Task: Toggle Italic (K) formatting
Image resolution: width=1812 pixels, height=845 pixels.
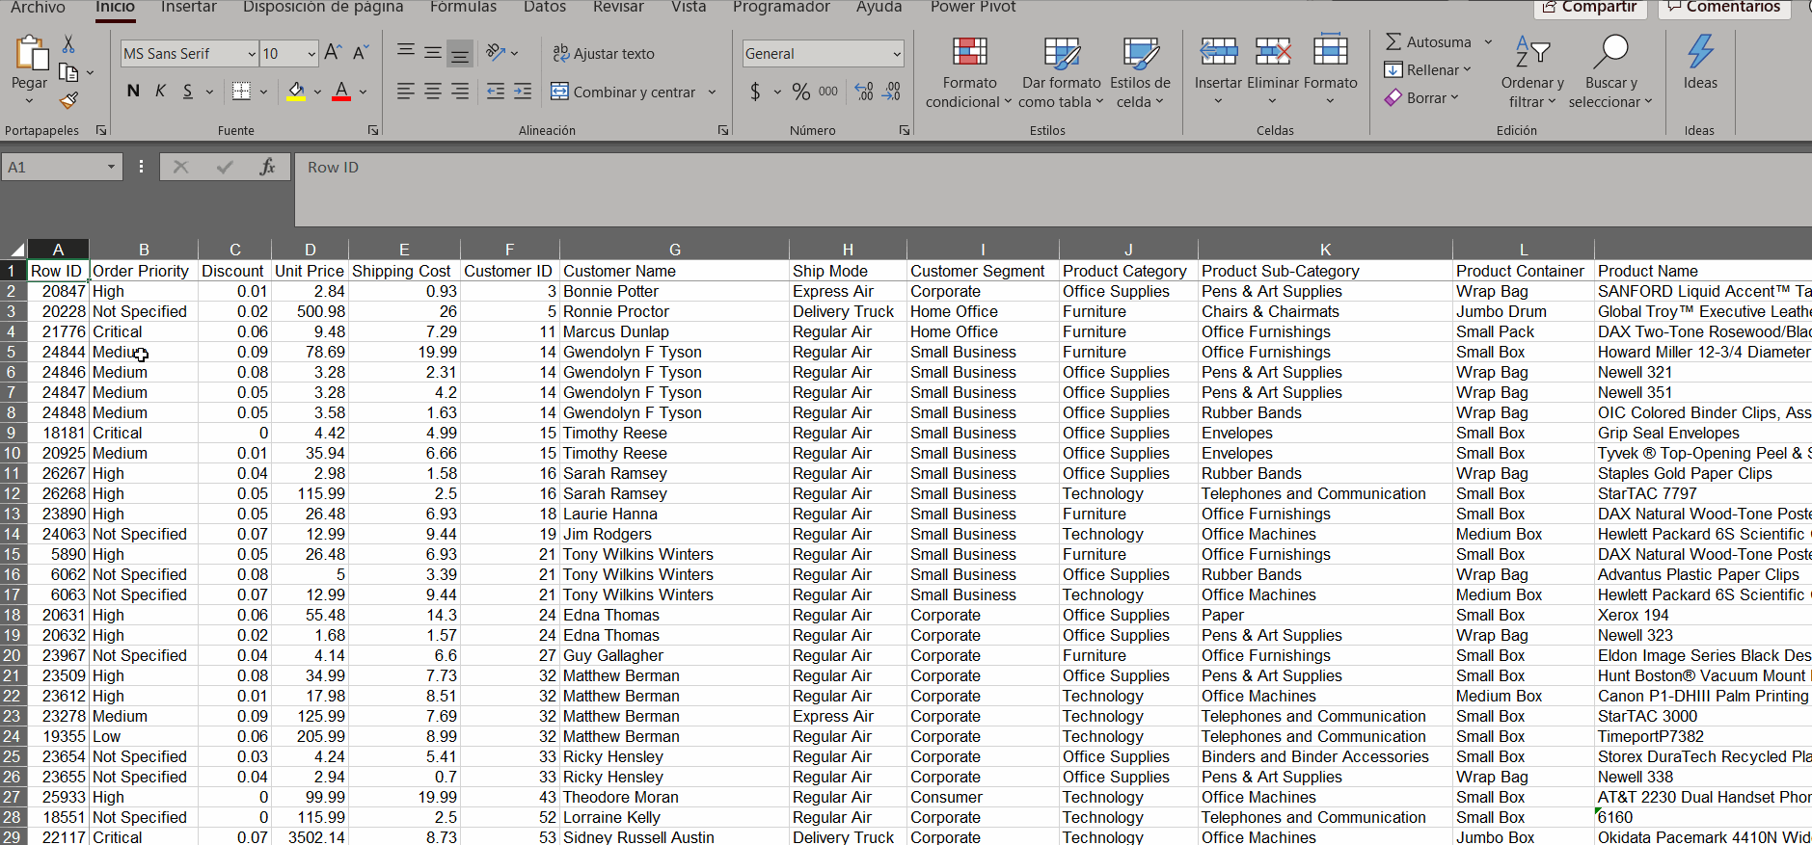Action: [160, 92]
